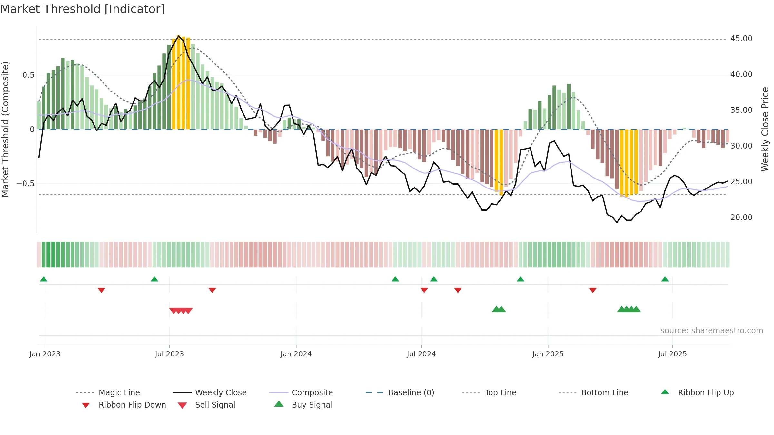Click the Buy Signal cluster near Apr 2025
The image size is (774, 435).
629,309
